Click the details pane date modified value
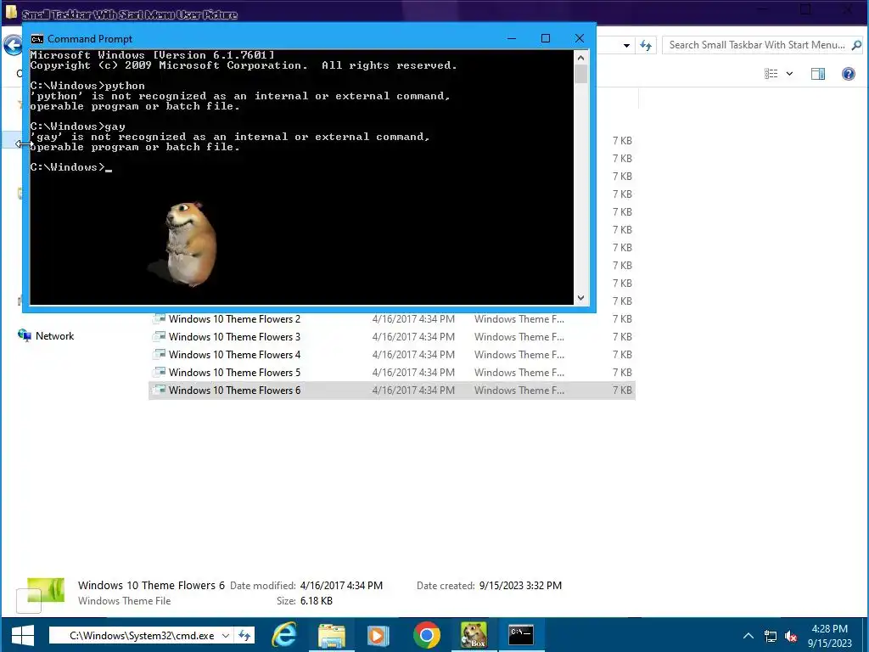 click(x=341, y=586)
